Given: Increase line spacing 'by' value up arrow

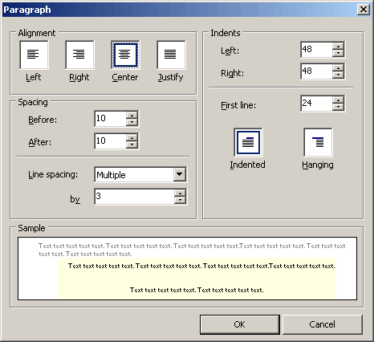Looking at the screenshot, I should (180, 193).
